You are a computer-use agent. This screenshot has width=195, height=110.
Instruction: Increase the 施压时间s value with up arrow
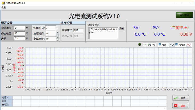[x=57, y=32]
